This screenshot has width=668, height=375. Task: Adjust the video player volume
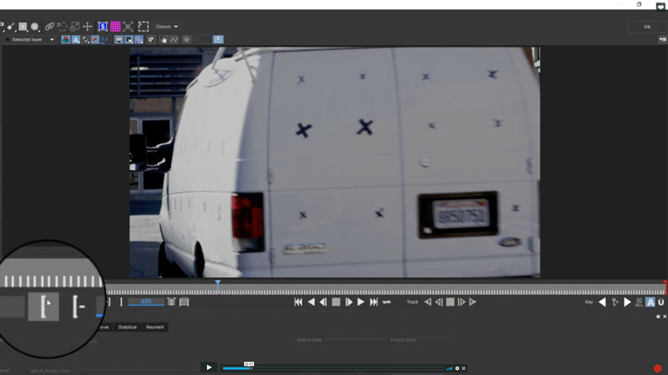coord(449,368)
